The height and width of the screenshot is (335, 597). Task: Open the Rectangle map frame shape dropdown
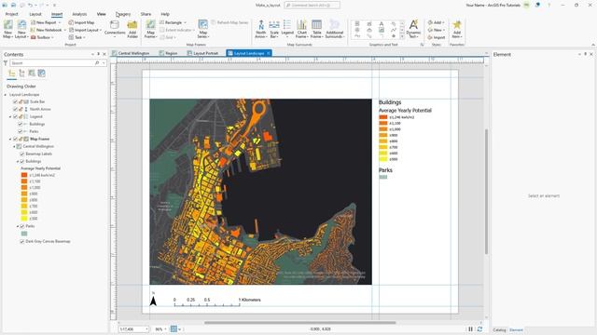tap(186, 22)
